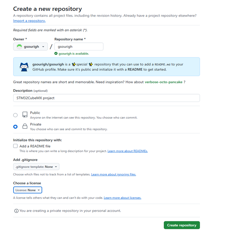Open the Owner gsourigh dropdown
250x248 pixels.
tap(31, 47)
